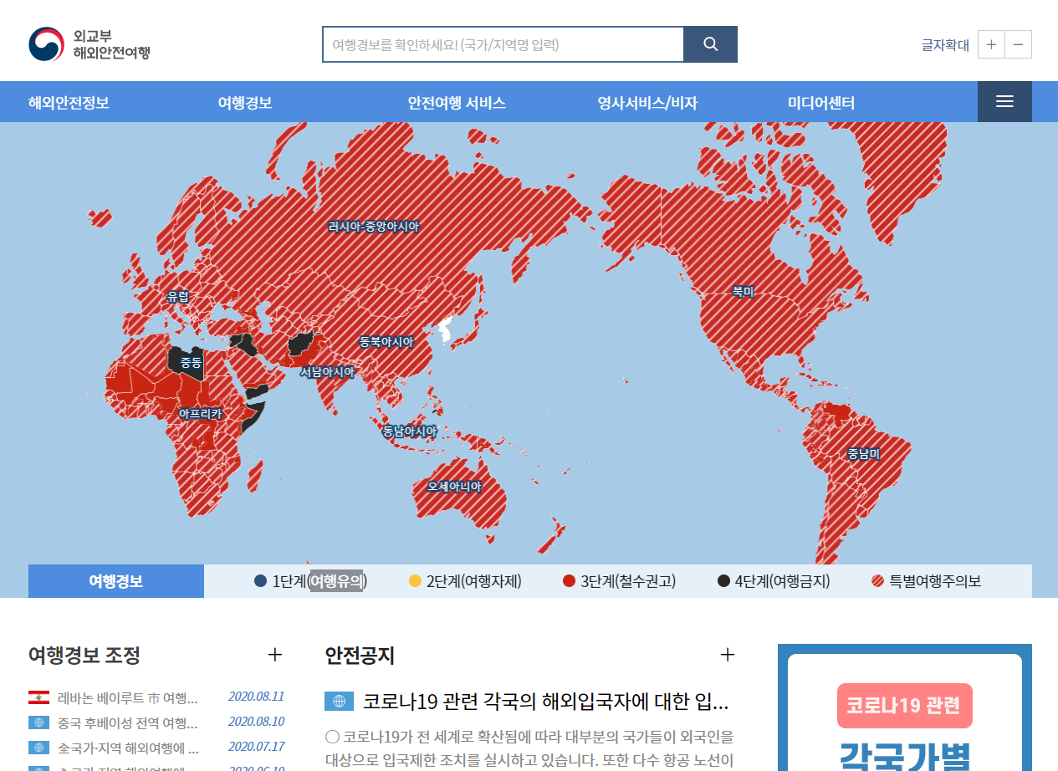Open the 미디어센터 menu
This screenshot has width=1058, height=771.
[x=821, y=103]
